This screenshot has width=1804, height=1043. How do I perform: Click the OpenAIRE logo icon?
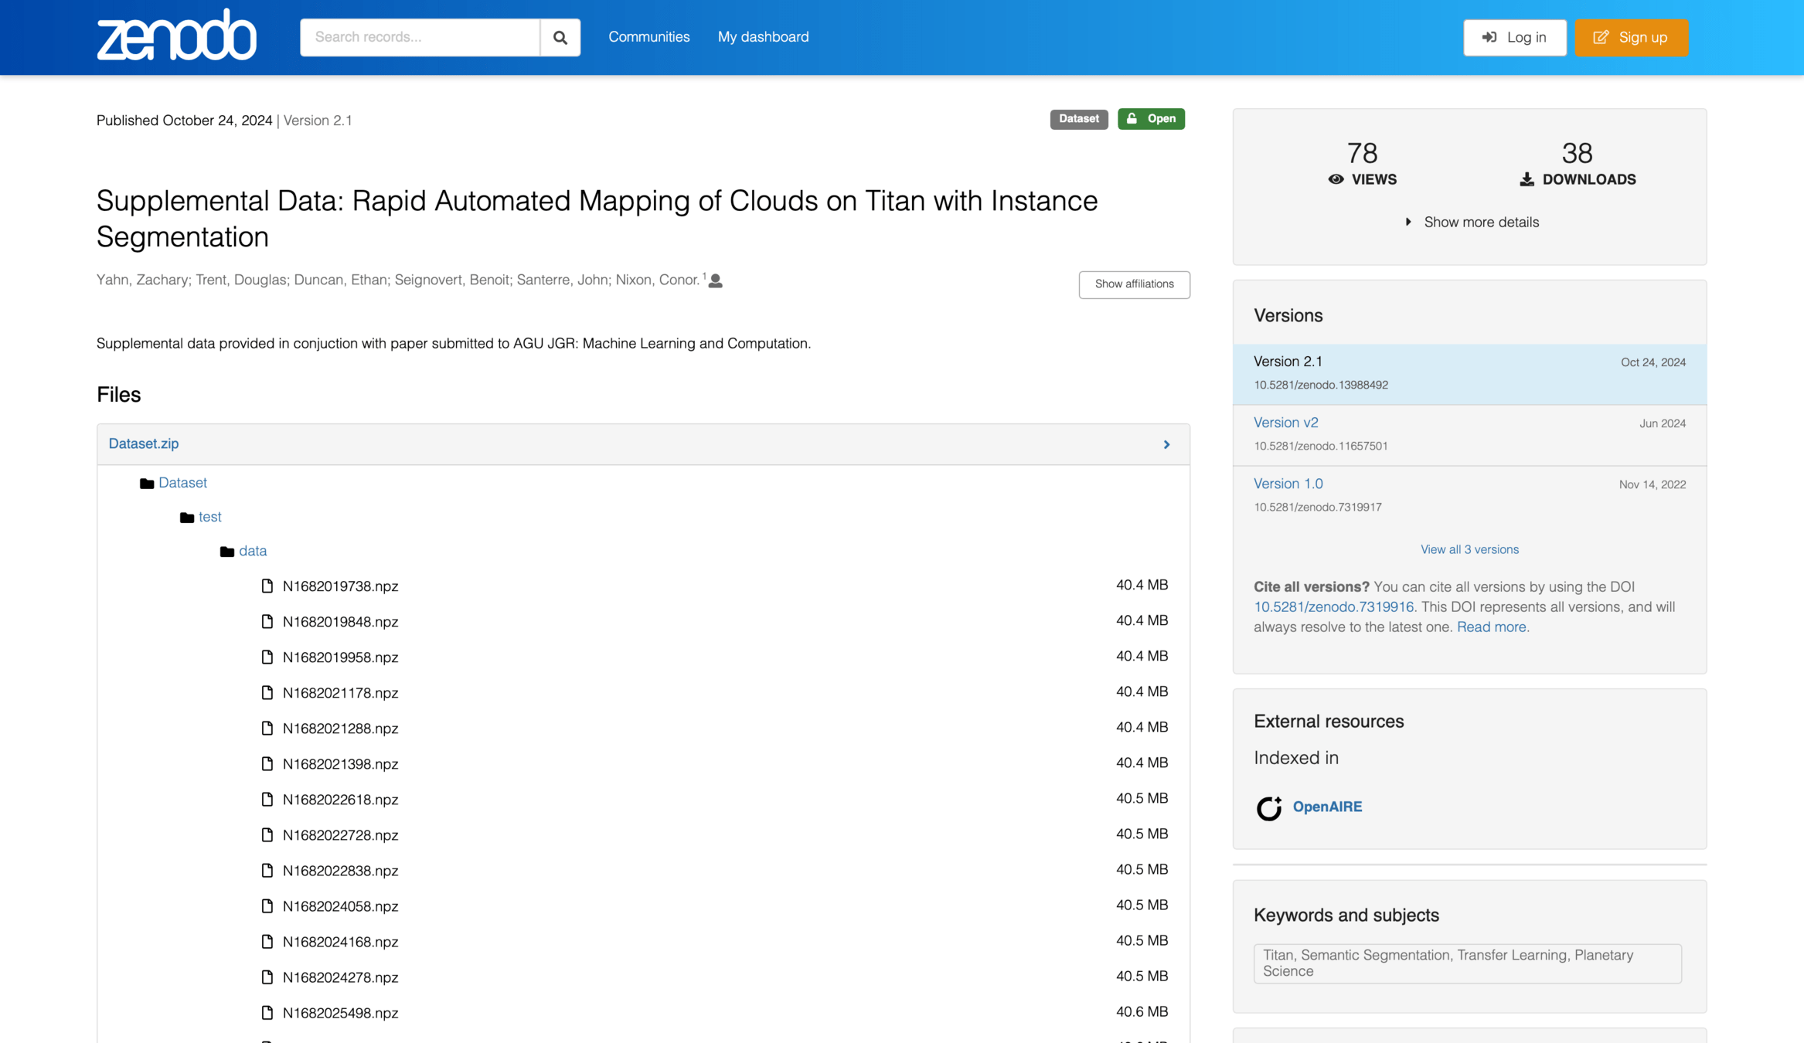pyautogui.click(x=1268, y=807)
